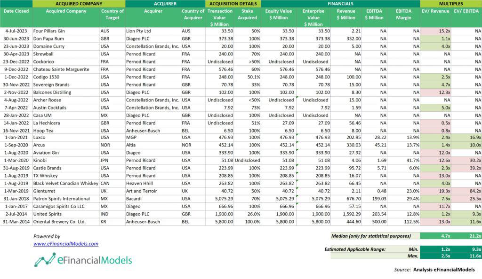Click the Skrewball company cell

66,54
